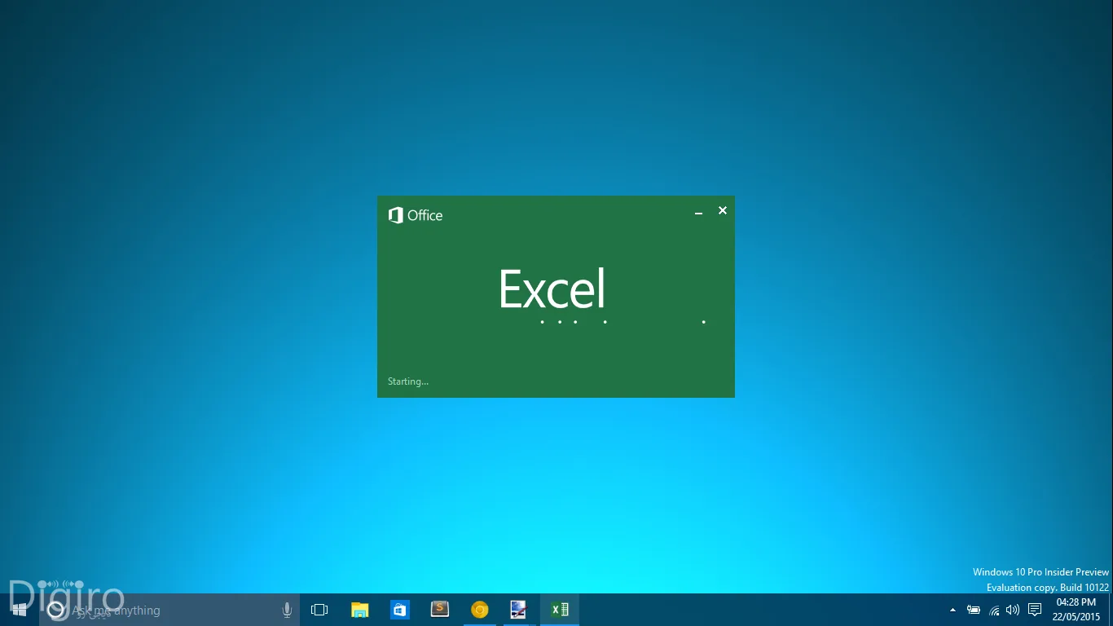Open the Windows Start menu

(20, 610)
